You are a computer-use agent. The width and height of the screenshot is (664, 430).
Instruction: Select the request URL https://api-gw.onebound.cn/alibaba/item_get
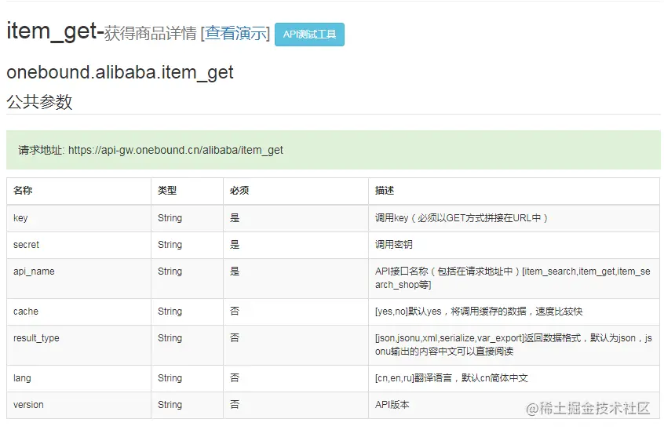(175, 150)
